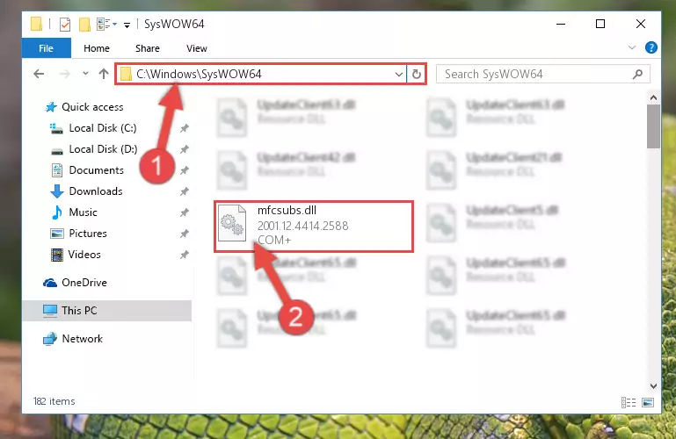
Task: Click the search magnifier icon
Action: (x=637, y=74)
